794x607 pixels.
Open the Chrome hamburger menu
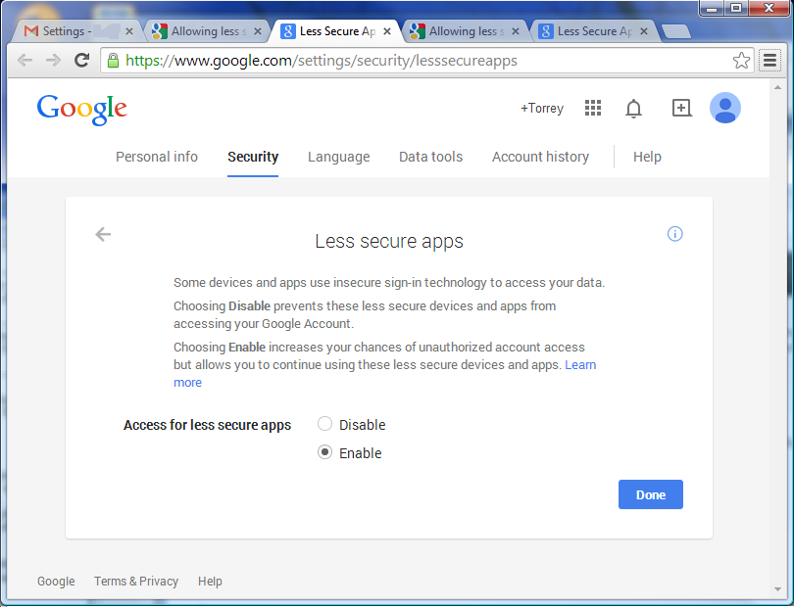(x=769, y=61)
